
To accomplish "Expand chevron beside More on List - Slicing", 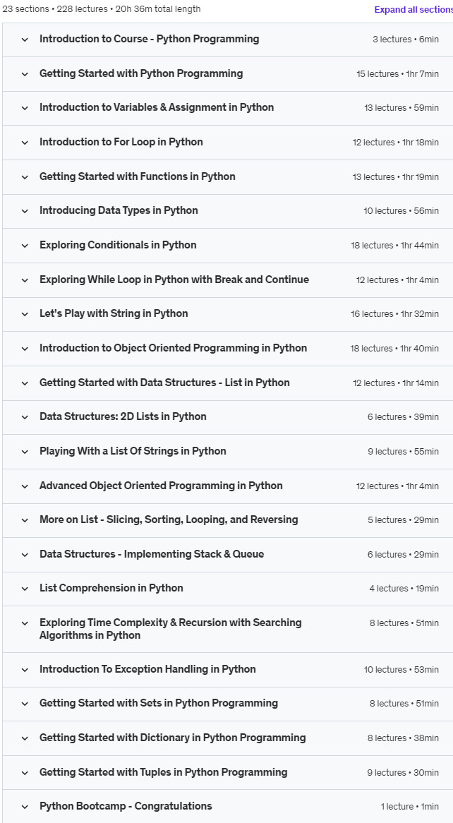I will tap(25, 520).
